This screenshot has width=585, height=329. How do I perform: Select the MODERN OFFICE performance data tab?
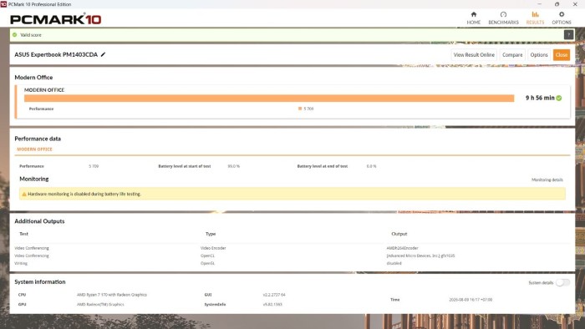(x=34, y=149)
